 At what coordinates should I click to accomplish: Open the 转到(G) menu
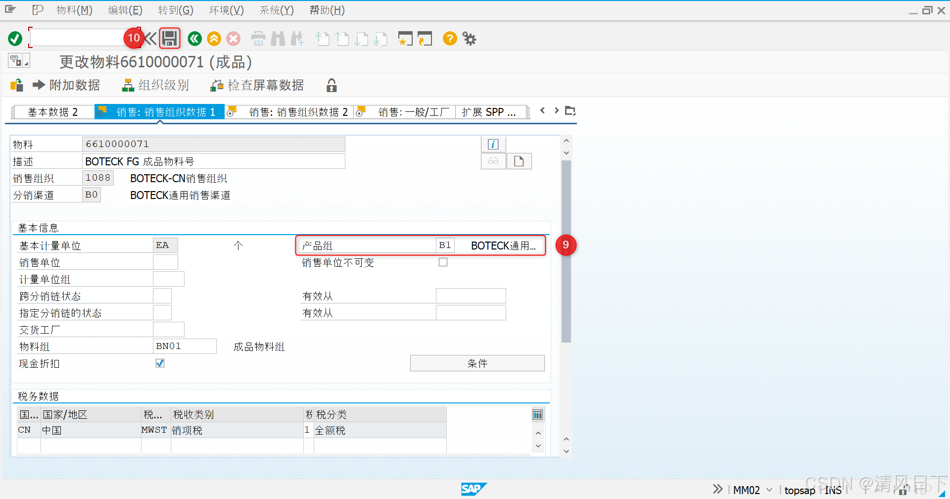click(x=176, y=10)
